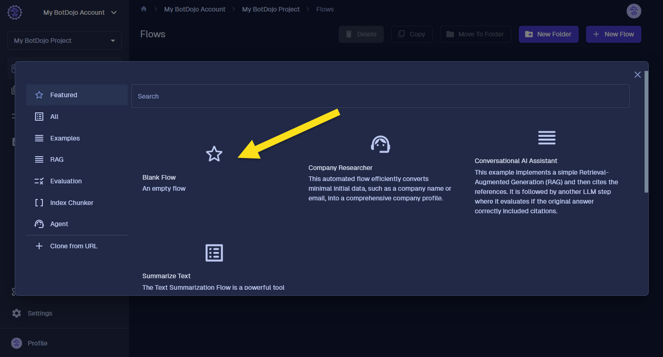Image resolution: width=663 pixels, height=357 pixels.
Task: Open My BotDojo Account breadcrumb link
Action: (195, 9)
